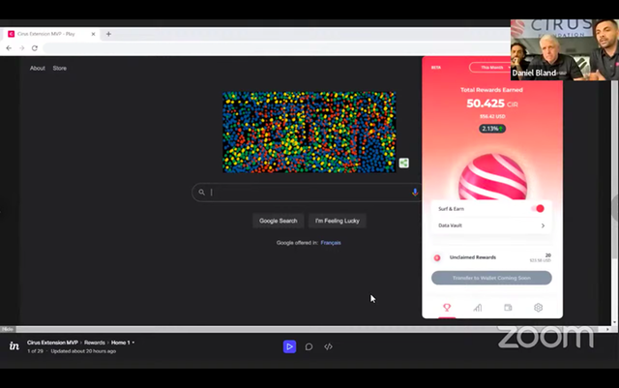This screenshot has height=388, width=619.
Task: Expand the Home 1 screen dropdown
Action: (123, 343)
